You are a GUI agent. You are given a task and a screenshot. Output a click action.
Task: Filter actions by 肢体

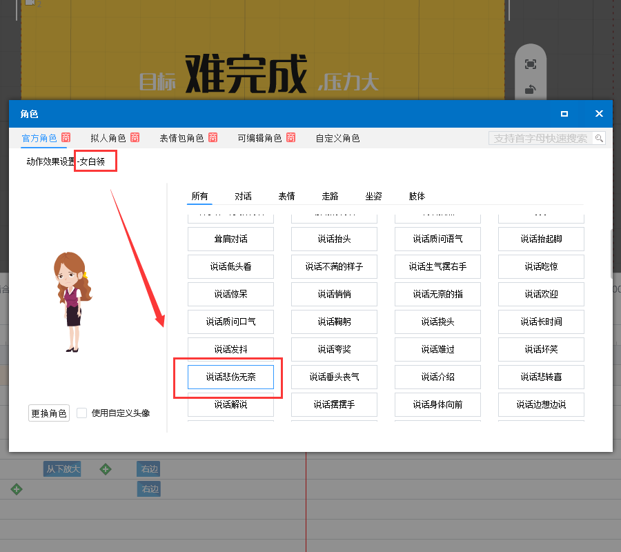coord(417,196)
